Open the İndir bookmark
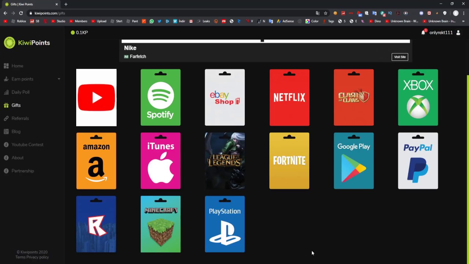This screenshot has width=469, height=264. click(x=179, y=21)
